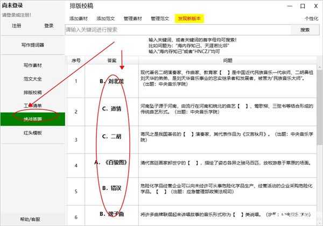
Task: Click the 序号 column header
Action: 75,61
